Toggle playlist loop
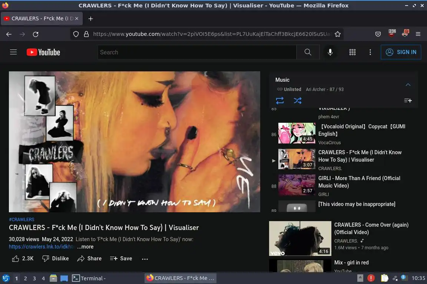The image size is (427, 284). click(280, 101)
